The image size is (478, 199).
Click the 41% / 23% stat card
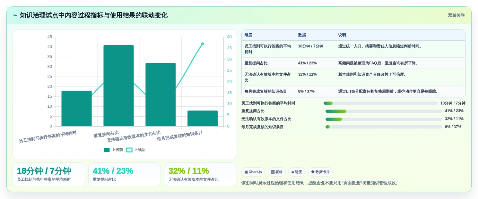(125, 174)
